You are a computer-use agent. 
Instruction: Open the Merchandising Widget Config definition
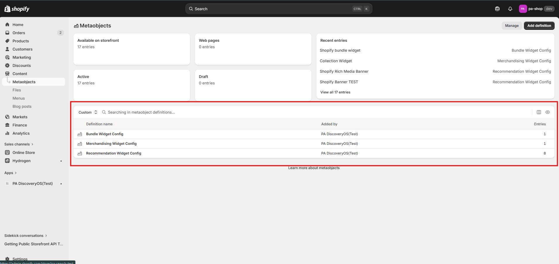pos(111,144)
